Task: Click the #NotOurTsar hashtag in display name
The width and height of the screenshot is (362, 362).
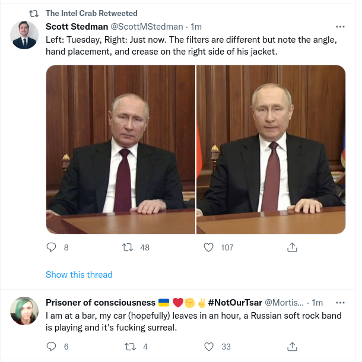Action: [x=235, y=303]
